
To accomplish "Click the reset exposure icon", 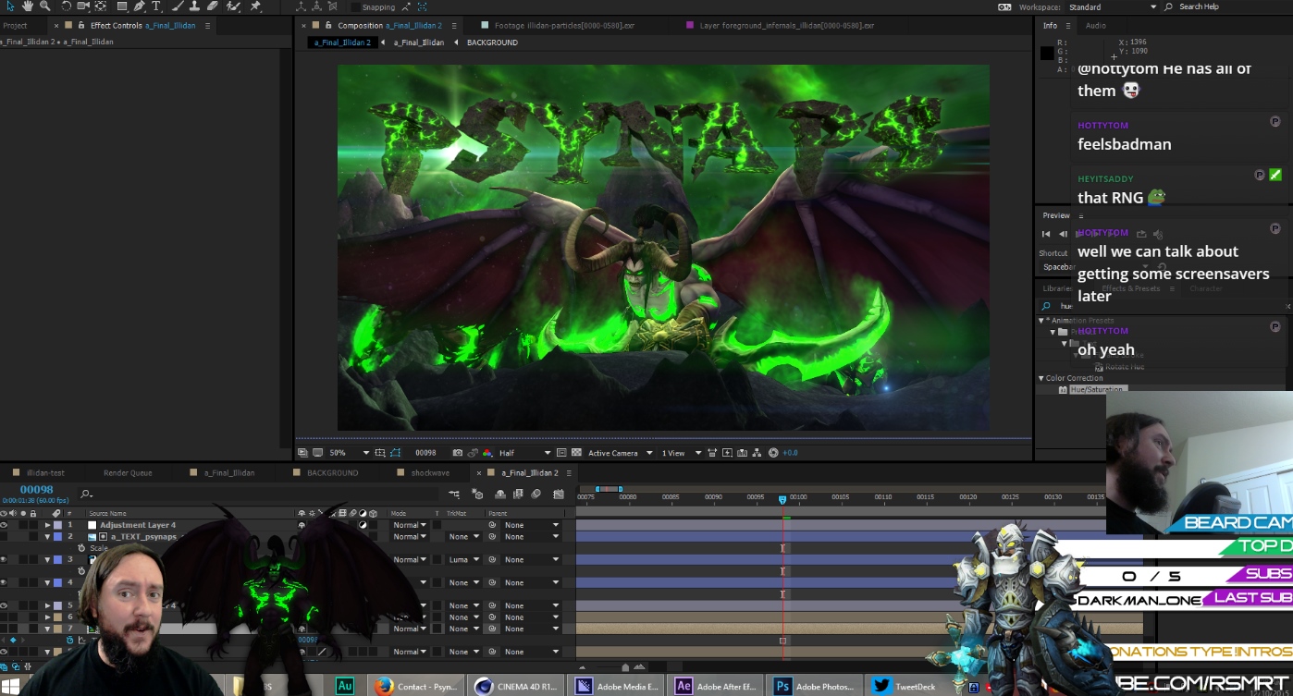I will pyautogui.click(x=773, y=453).
